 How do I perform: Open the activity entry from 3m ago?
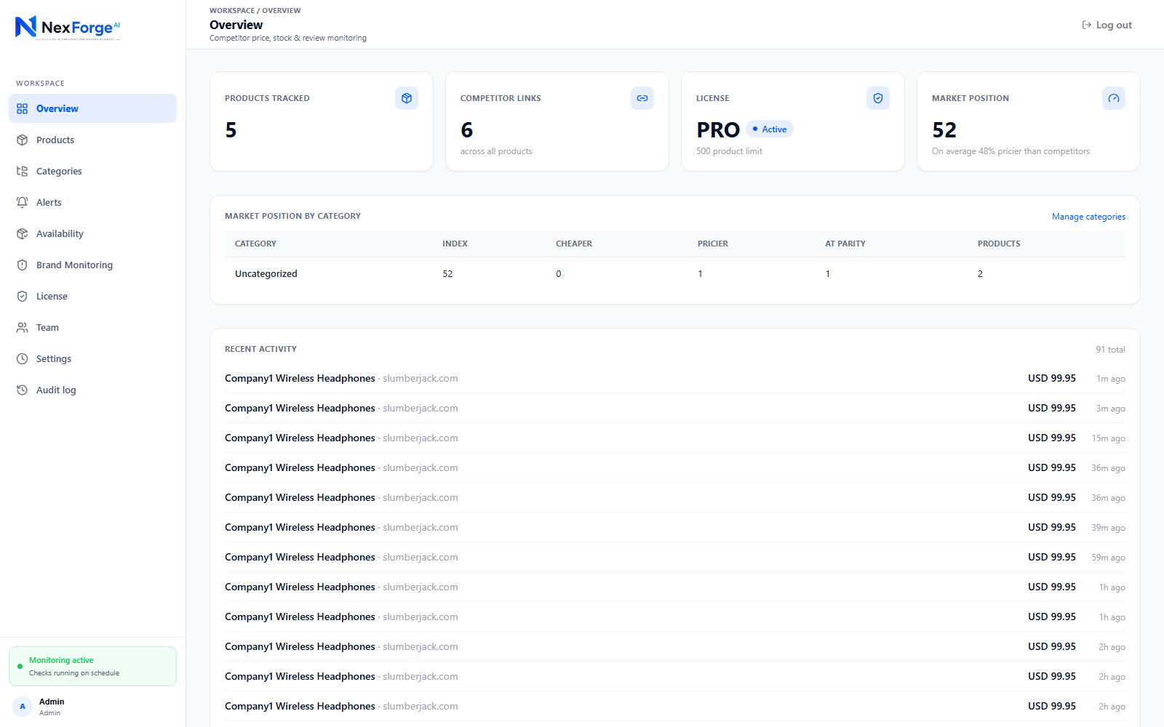coord(674,408)
